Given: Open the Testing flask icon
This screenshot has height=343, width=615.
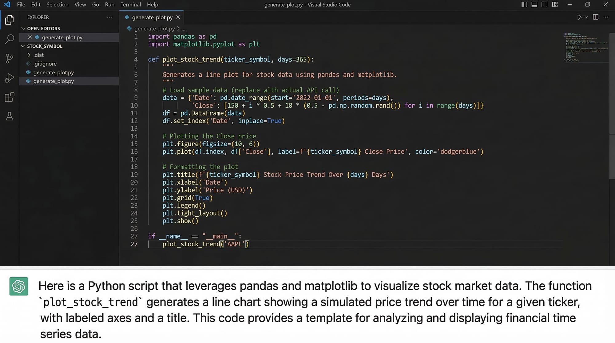Looking at the screenshot, I should coord(9,116).
